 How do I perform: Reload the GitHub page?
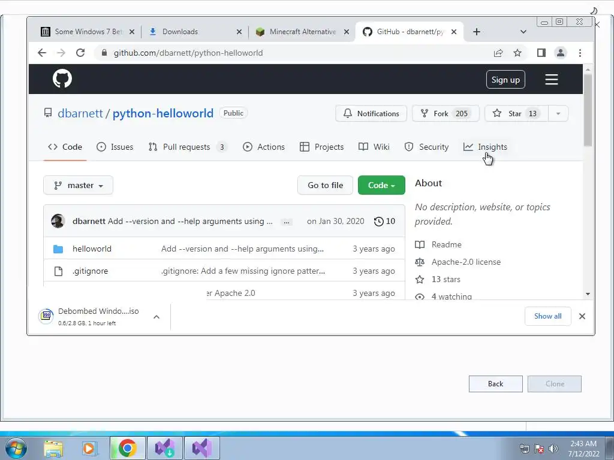pyautogui.click(x=80, y=53)
